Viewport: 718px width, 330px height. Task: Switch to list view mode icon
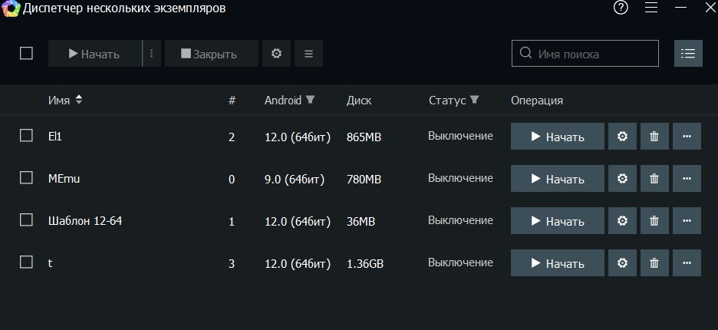[x=688, y=54]
